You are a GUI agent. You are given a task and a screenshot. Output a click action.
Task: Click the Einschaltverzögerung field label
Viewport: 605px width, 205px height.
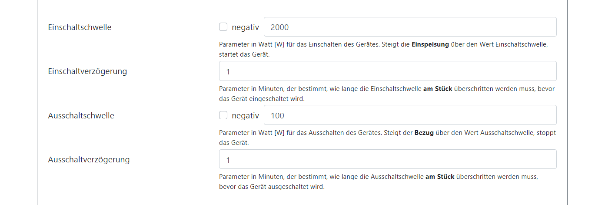(87, 71)
